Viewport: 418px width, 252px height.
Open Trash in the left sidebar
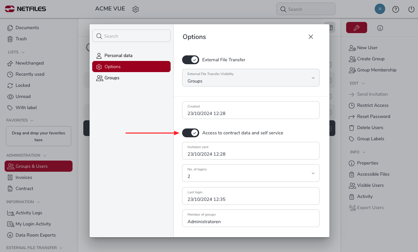click(x=21, y=39)
